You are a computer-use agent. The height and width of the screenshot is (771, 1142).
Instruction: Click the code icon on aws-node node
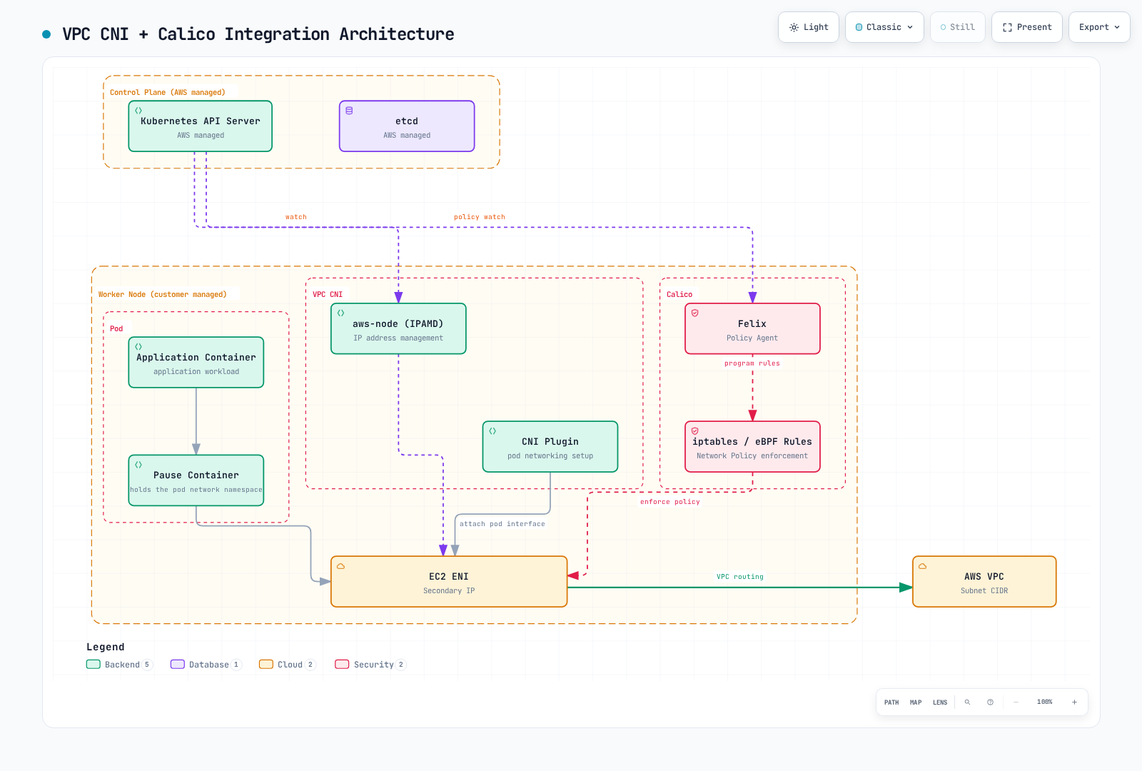click(x=341, y=313)
